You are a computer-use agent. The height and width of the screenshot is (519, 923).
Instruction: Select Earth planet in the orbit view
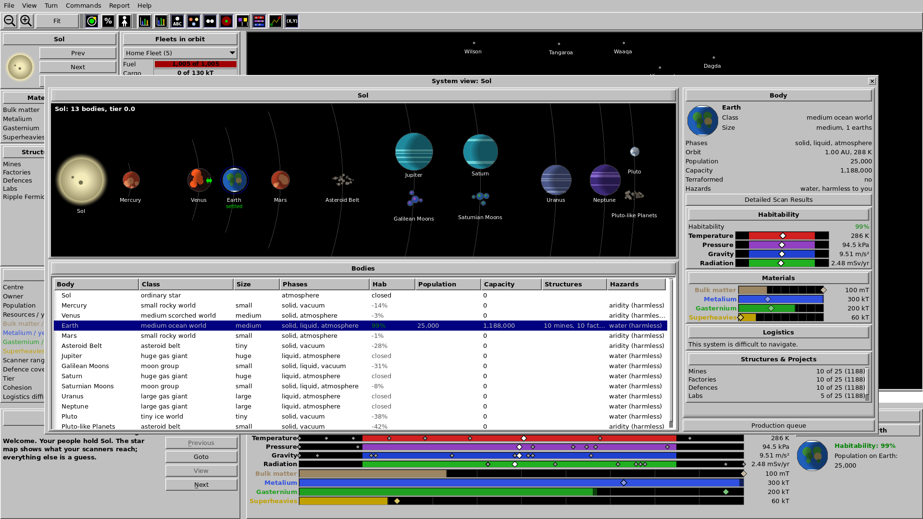click(x=235, y=180)
